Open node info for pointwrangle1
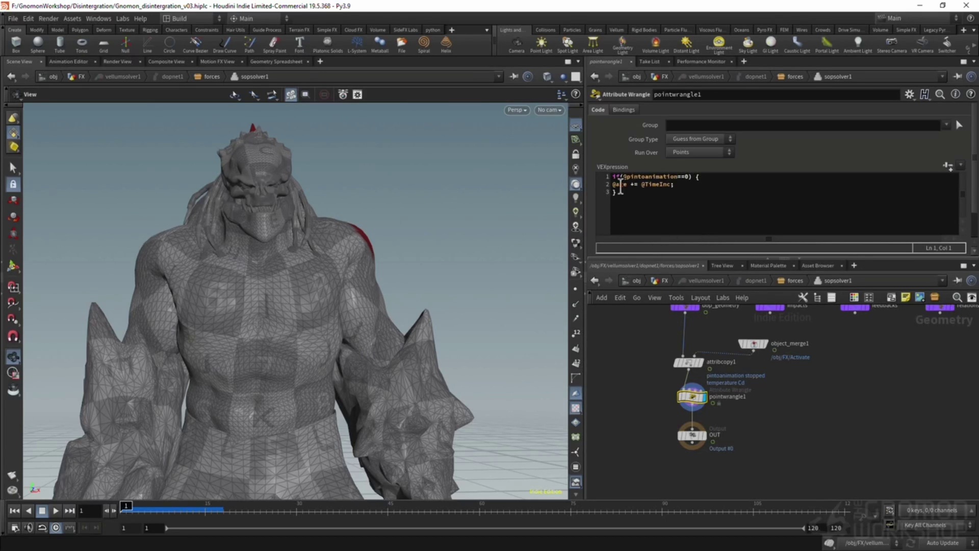 956,94
